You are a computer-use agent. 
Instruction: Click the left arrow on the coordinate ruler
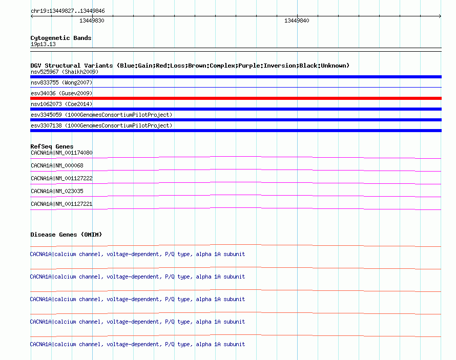pos(32,16)
